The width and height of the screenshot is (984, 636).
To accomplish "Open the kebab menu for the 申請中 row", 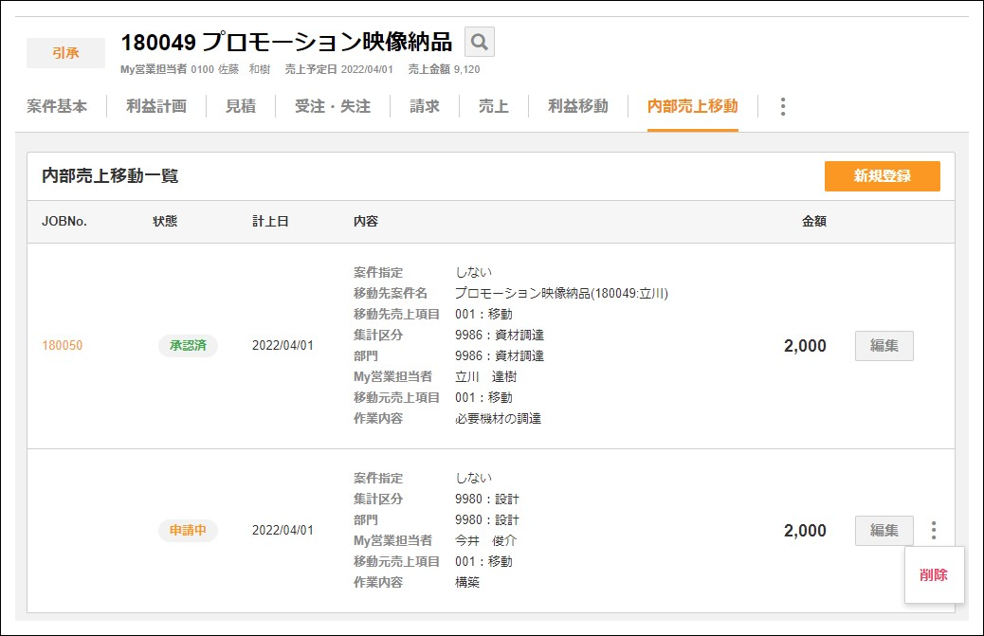I will click(934, 531).
